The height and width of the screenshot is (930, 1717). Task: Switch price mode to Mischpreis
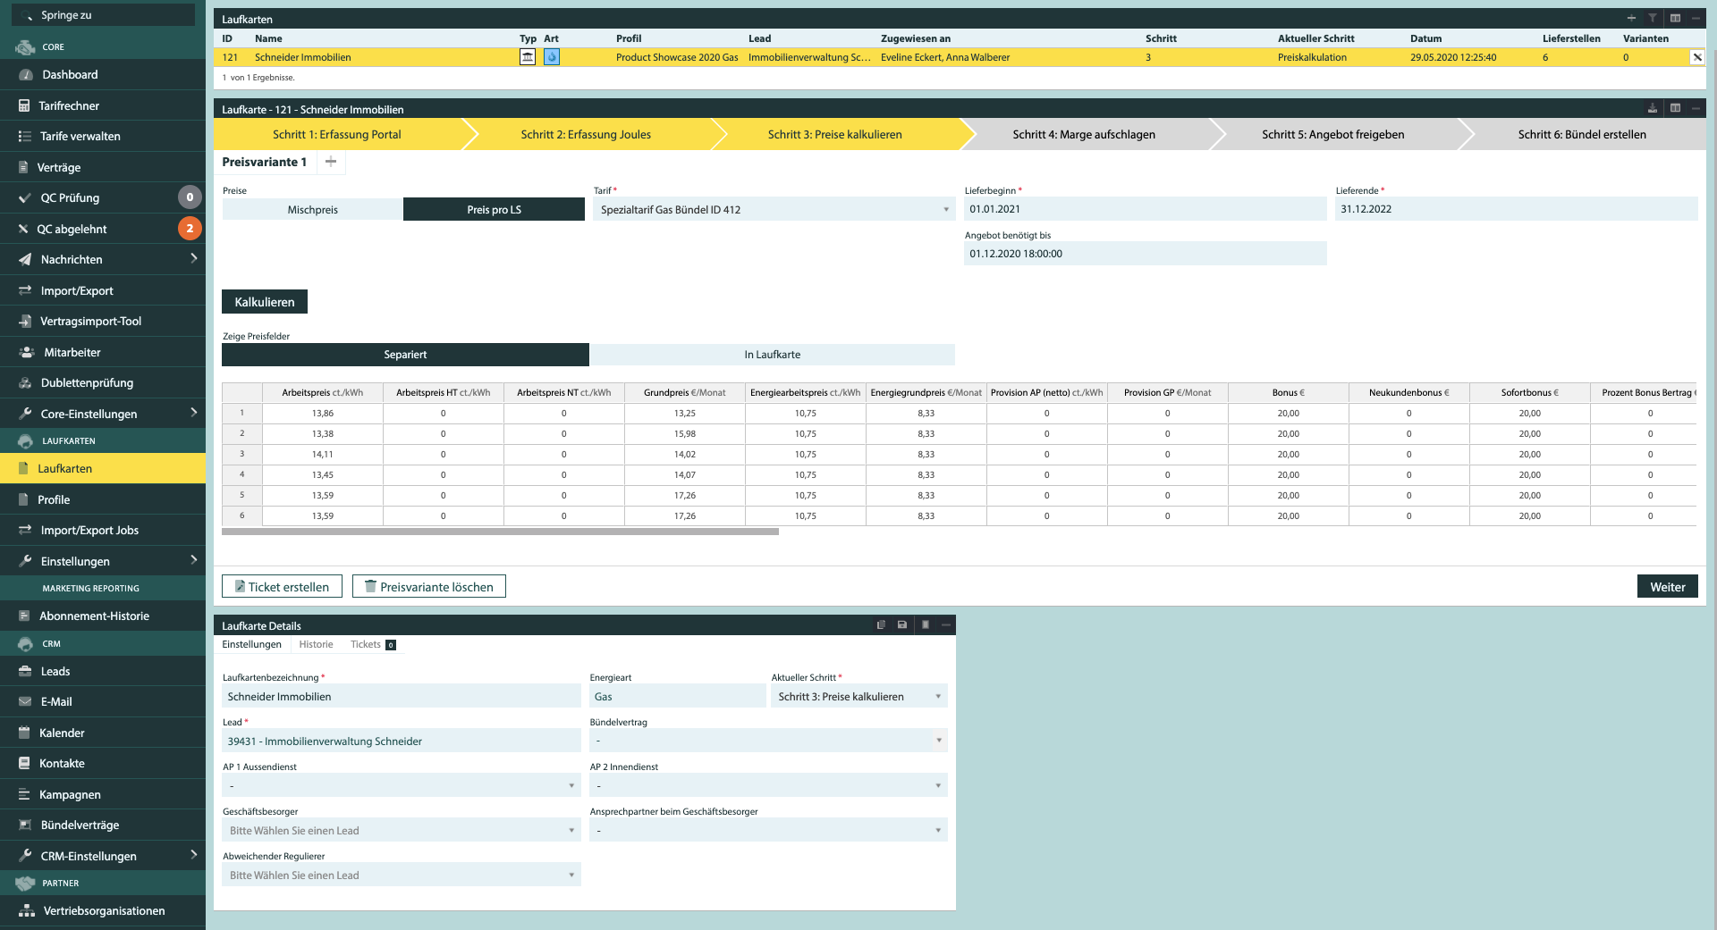point(312,210)
